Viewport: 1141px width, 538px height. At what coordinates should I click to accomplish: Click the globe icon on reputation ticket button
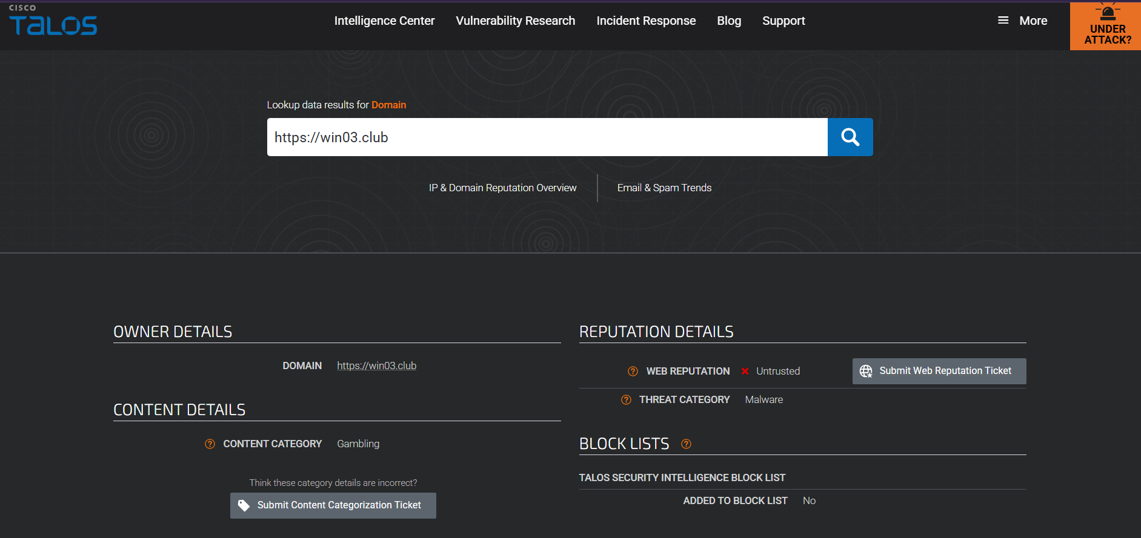coord(866,371)
